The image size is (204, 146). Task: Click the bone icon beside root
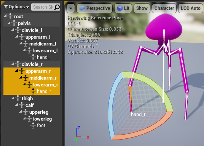pyautogui.click(x=10, y=16)
